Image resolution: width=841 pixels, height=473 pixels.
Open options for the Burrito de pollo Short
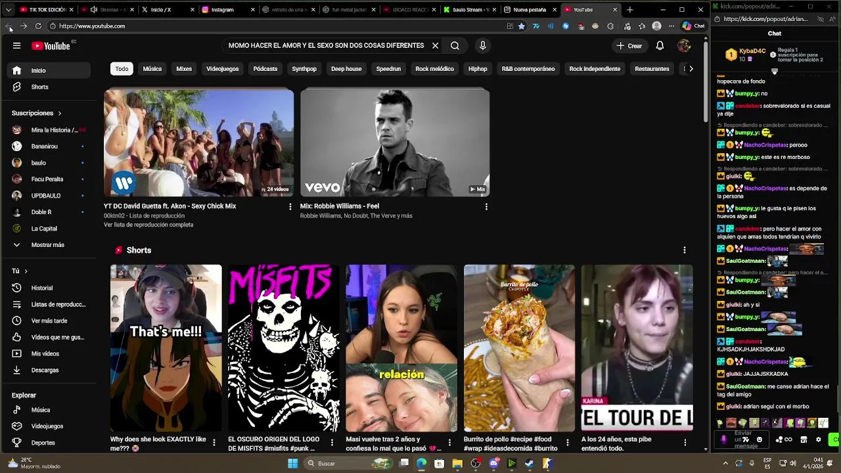point(567,443)
